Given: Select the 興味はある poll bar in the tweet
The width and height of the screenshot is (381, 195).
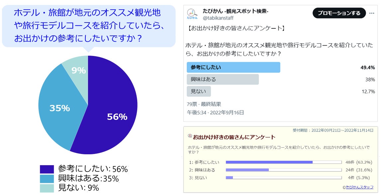Looking at the screenshot, I should click(223, 79).
